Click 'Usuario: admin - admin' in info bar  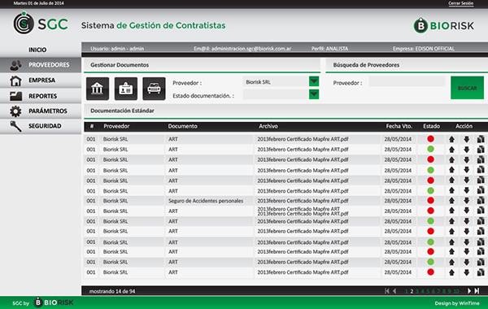(117, 49)
